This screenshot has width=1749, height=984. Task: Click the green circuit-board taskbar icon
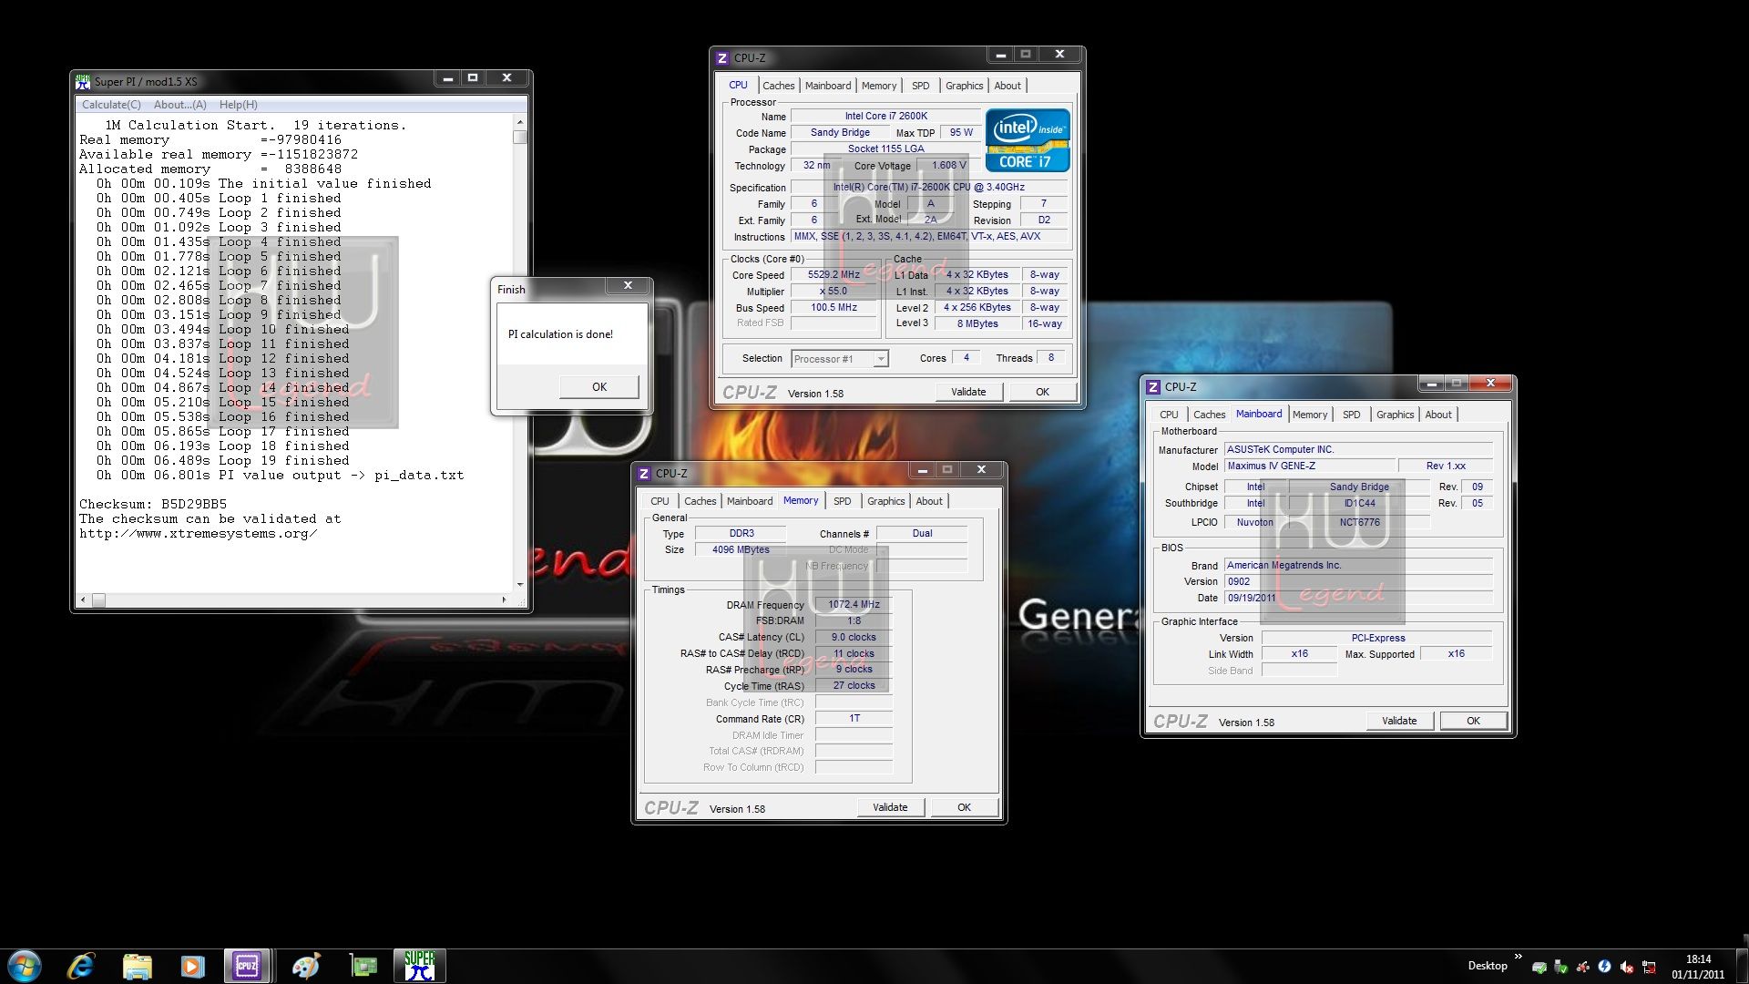(x=363, y=966)
